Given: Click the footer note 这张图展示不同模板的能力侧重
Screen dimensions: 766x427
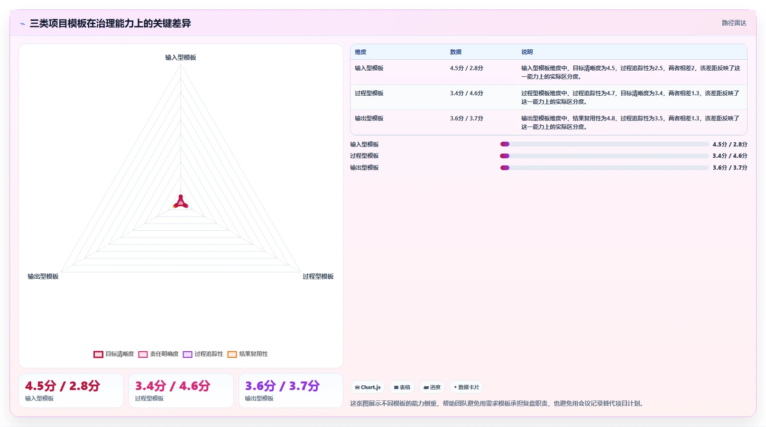Looking at the screenshot, I should tap(497, 404).
